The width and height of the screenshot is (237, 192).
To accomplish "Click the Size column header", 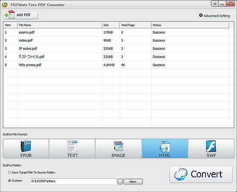I will (111, 25).
